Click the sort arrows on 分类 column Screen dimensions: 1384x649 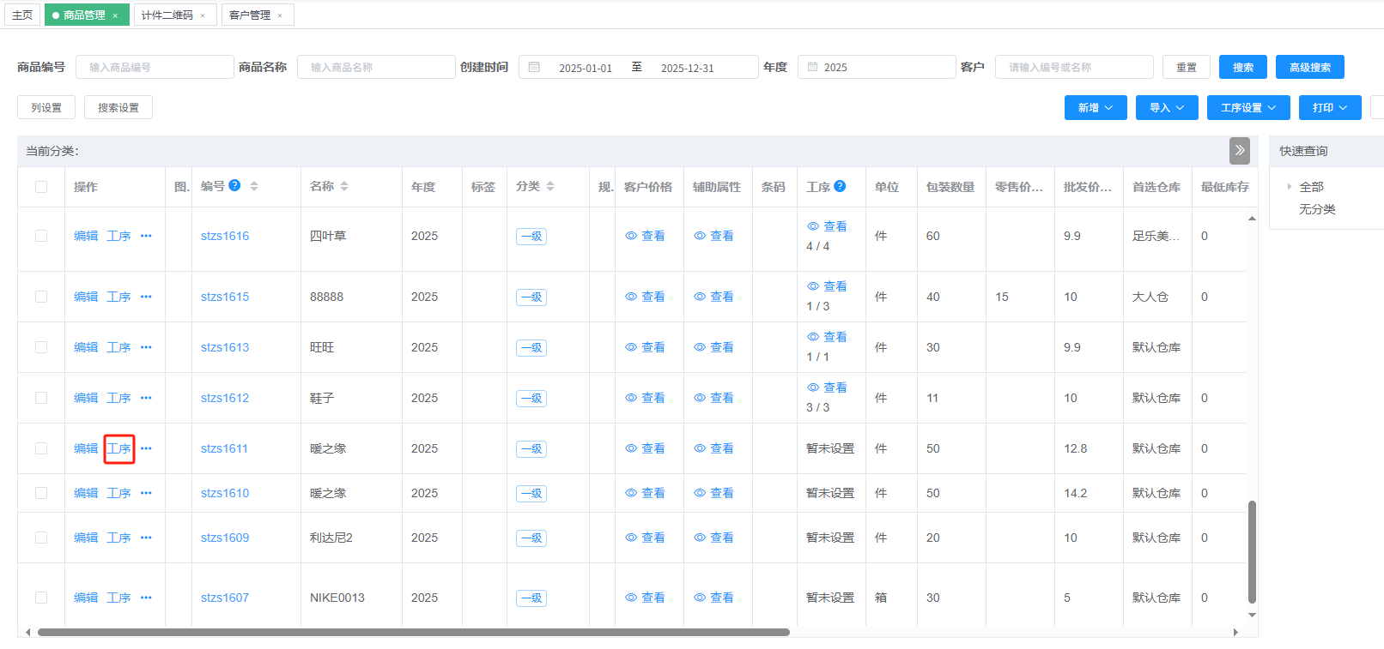pyautogui.click(x=550, y=186)
